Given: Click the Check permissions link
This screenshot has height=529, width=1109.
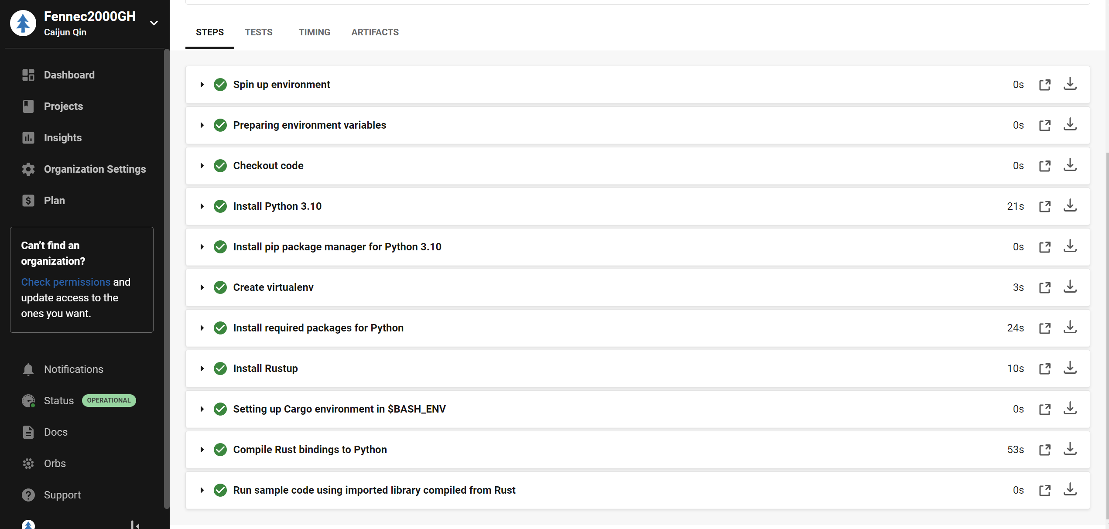Looking at the screenshot, I should (66, 282).
